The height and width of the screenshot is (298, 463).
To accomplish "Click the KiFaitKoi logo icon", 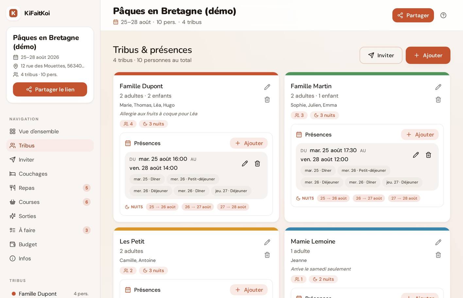I will (13, 13).
